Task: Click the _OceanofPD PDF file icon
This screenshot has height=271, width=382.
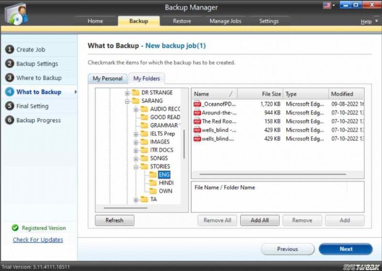Action: [x=197, y=104]
